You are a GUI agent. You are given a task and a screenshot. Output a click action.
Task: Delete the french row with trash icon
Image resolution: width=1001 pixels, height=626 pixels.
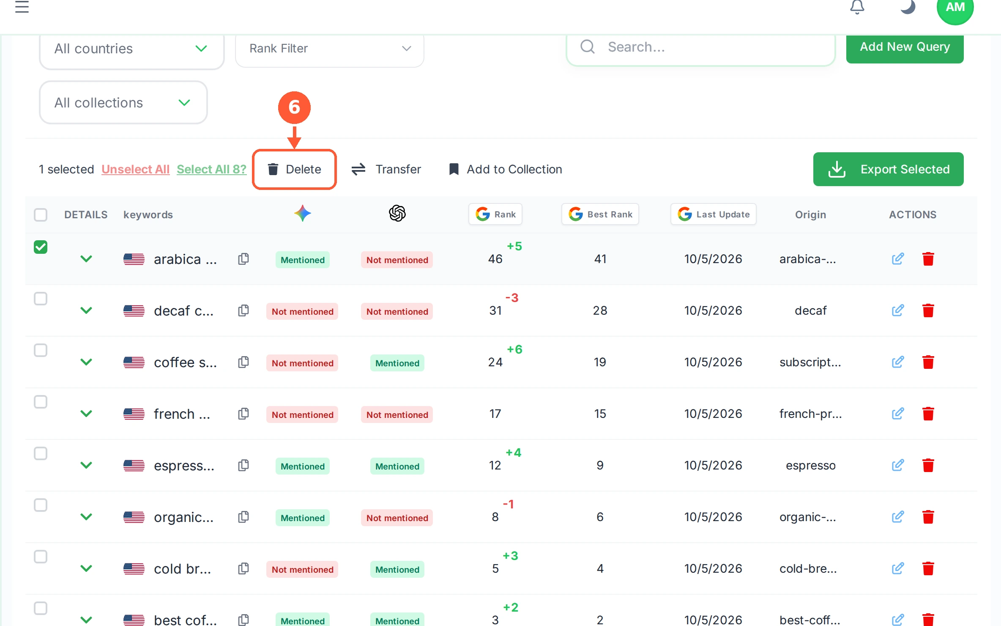tap(928, 413)
